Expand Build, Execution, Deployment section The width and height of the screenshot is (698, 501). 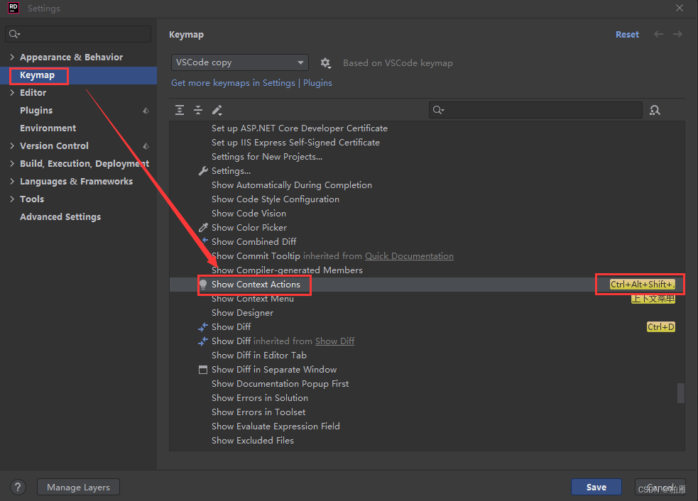[x=12, y=163]
